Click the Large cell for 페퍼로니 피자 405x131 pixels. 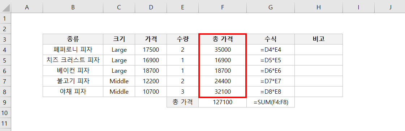pos(119,50)
